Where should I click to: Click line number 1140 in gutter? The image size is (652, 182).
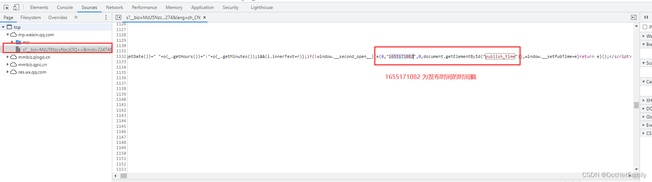[121, 99]
